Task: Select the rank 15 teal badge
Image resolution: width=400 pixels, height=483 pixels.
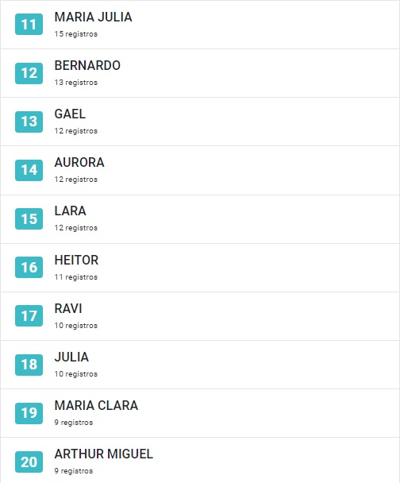Action: [x=29, y=218]
